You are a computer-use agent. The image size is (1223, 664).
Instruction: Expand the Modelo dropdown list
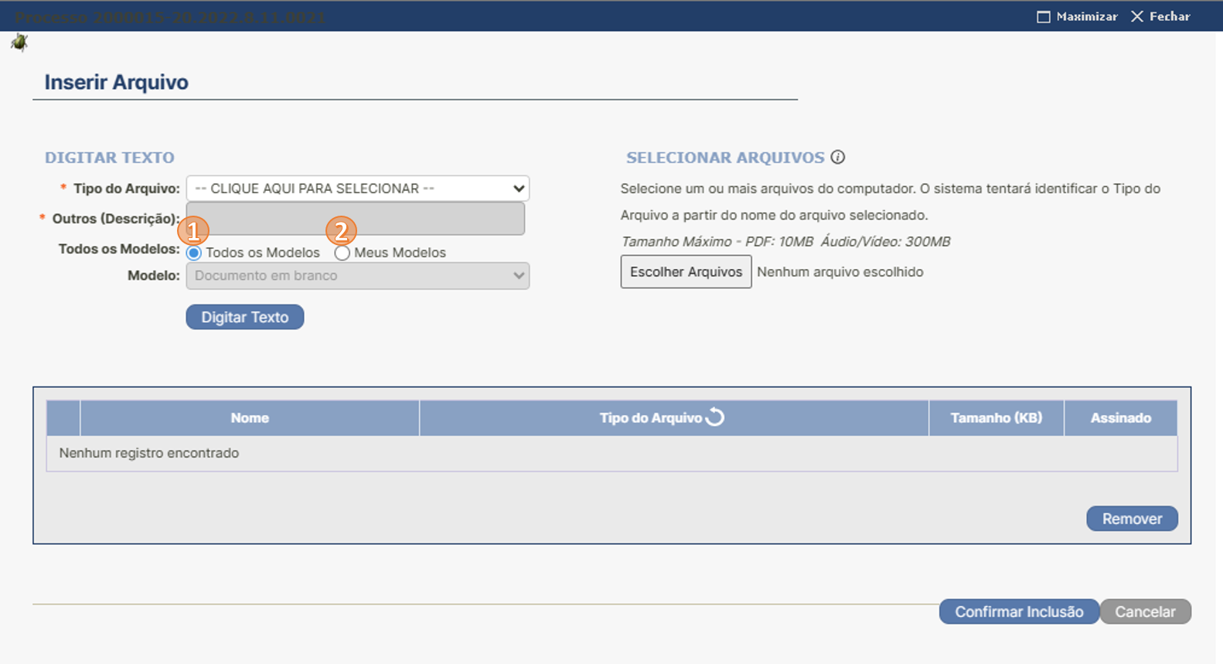coord(357,276)
